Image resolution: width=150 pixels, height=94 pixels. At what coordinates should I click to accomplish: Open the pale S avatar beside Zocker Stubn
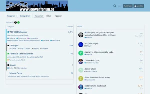81,70
